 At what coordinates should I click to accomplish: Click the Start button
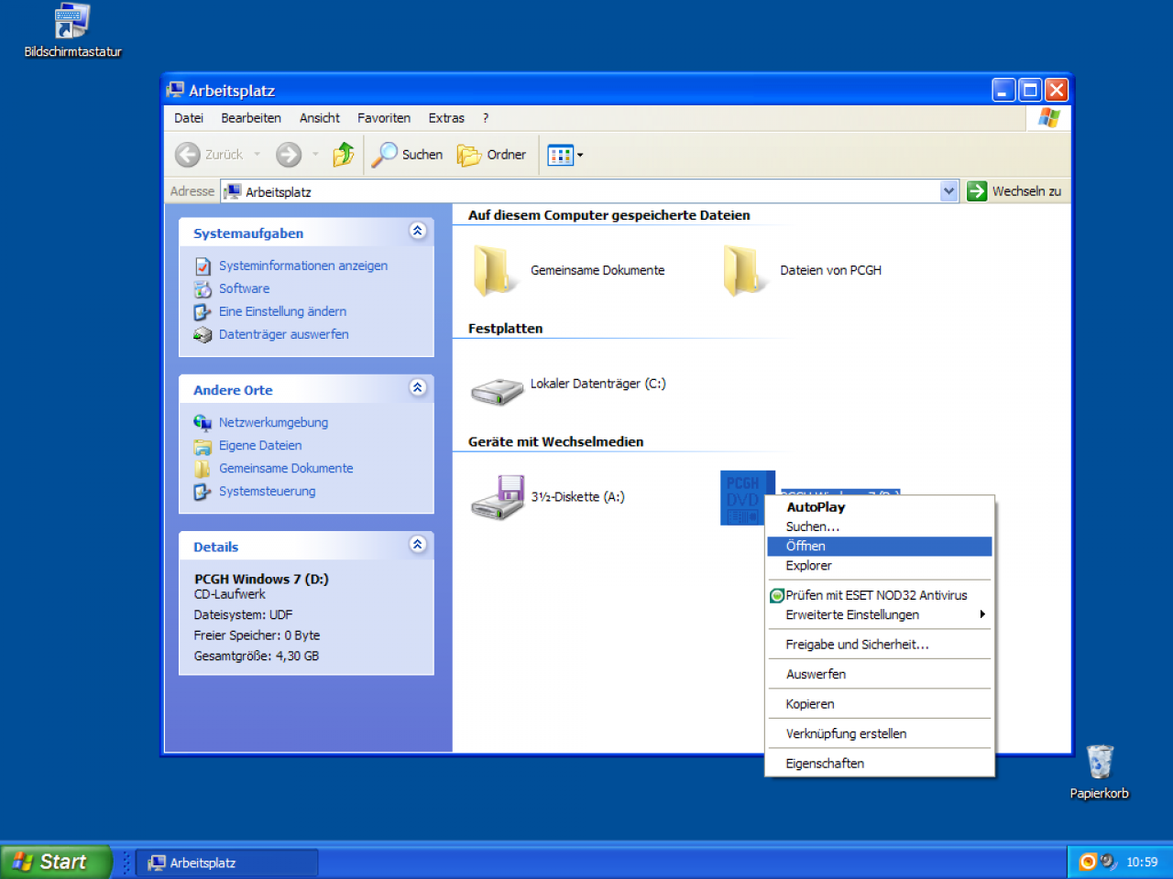pyautogui.click(x=55, y=862)
